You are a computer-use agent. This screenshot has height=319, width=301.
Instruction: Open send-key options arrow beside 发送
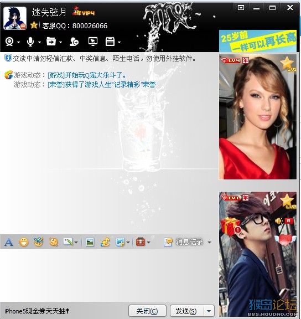pyautogui.click(x=209, y=311)
